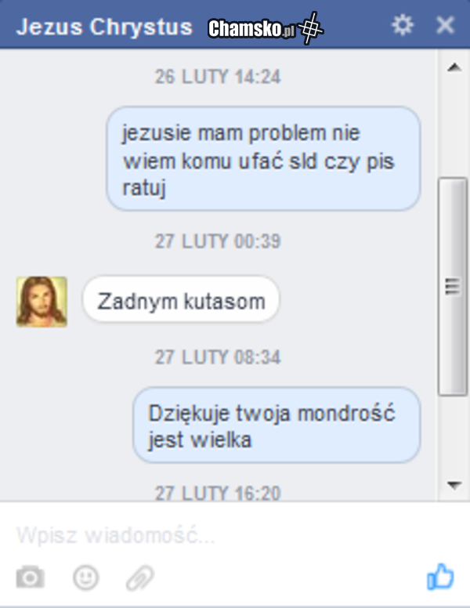This screenshot has height=608, width=470.
Task: Open chat options gear icon
Action: [403, 26]
